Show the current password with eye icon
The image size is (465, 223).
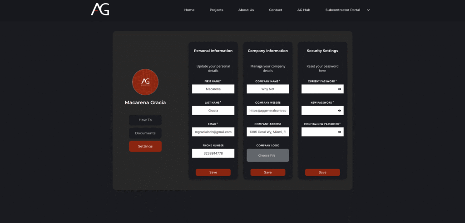pyautogui.click(x=339, y=89)
